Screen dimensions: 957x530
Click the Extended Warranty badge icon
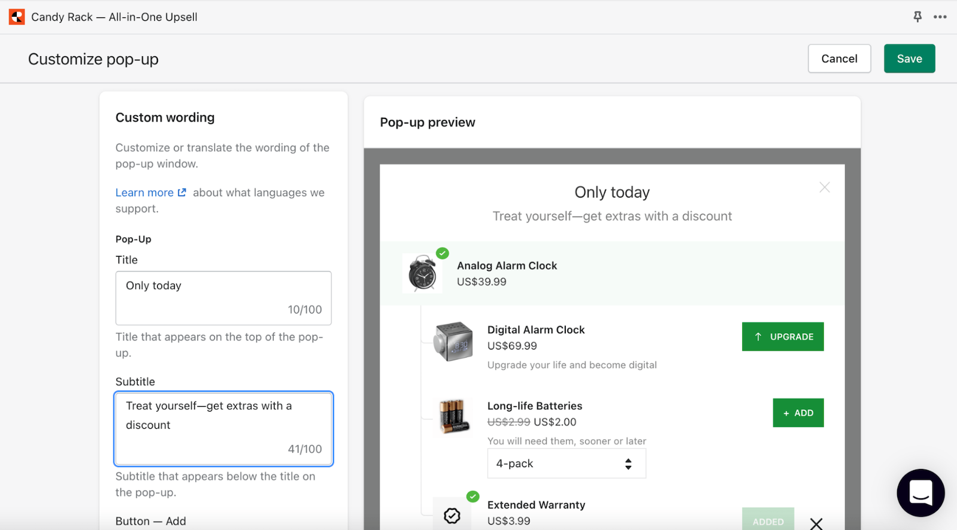pyautogui.click(x=452, y=515)
